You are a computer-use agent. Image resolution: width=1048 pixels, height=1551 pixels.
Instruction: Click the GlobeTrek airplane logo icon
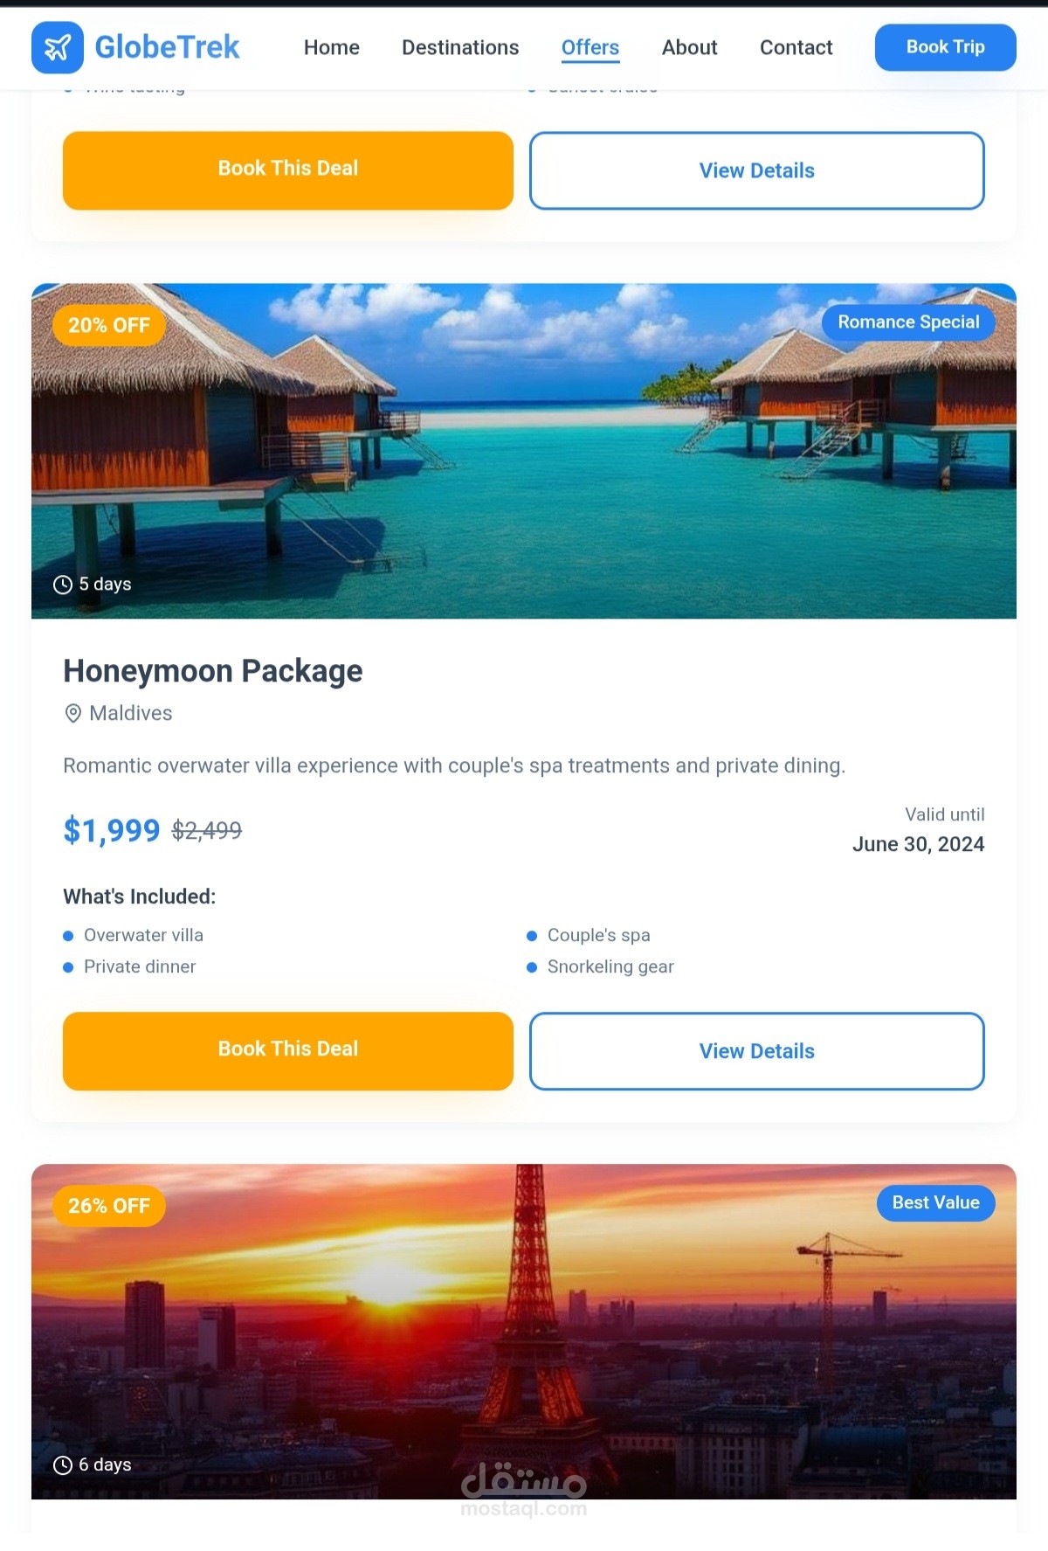coord(58,47)
